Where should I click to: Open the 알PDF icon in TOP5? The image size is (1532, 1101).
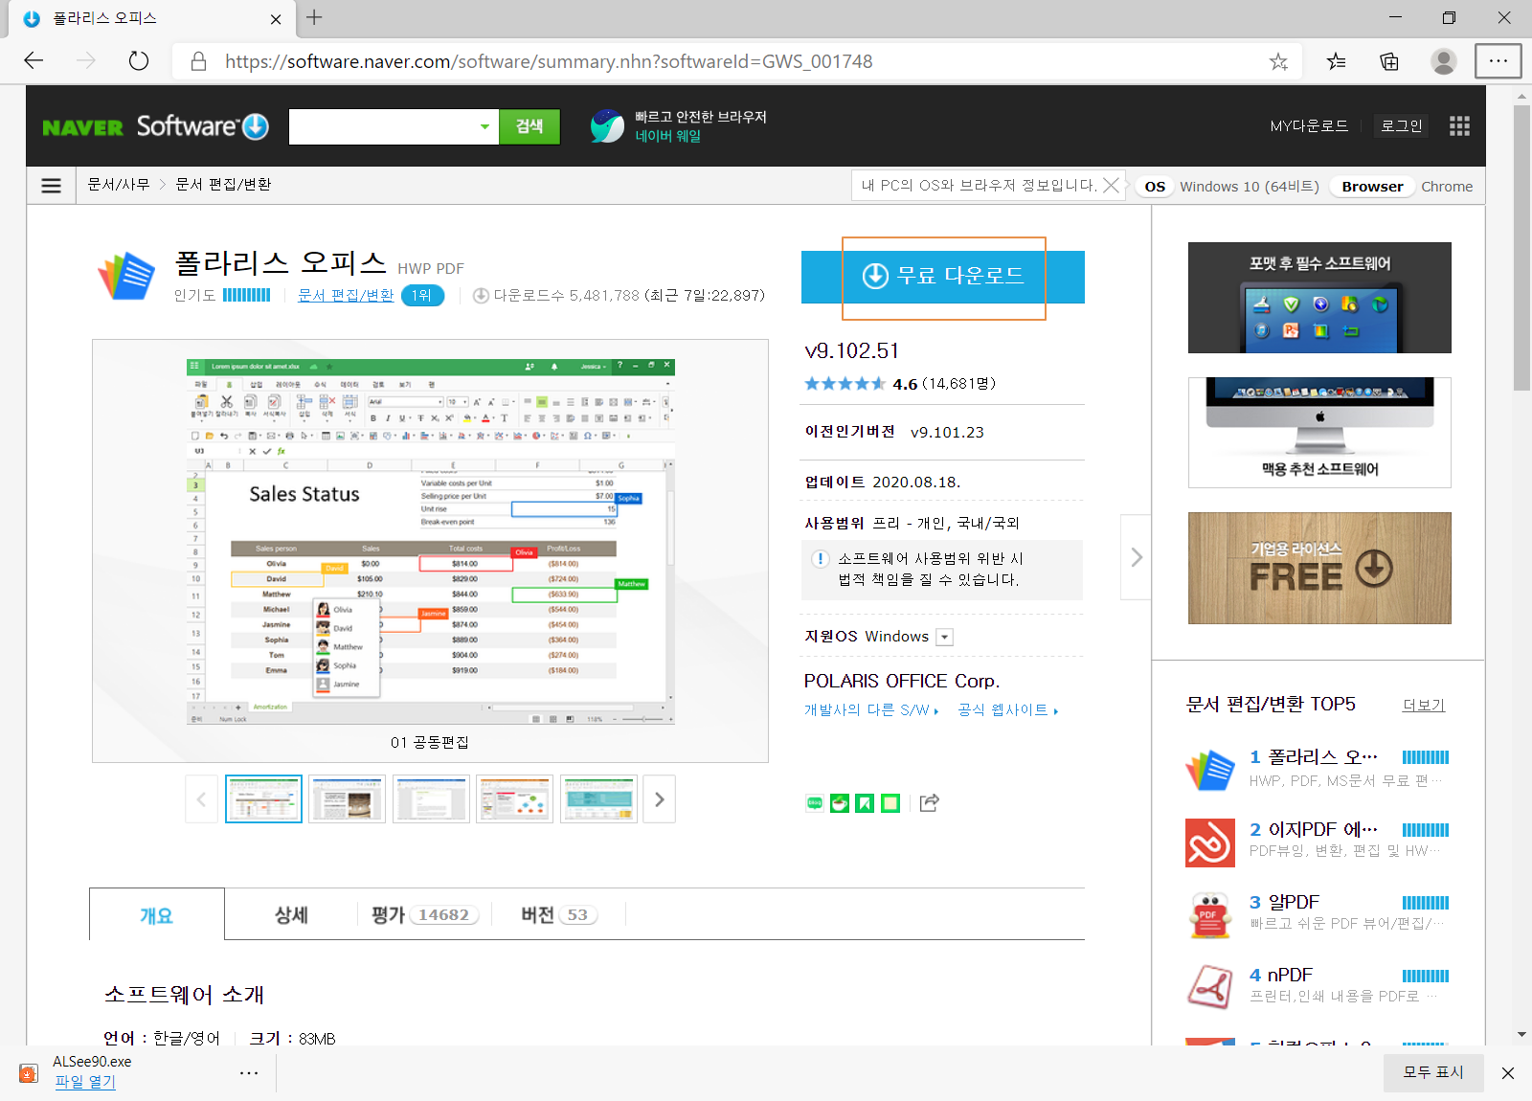click(x=1210, y=915)
